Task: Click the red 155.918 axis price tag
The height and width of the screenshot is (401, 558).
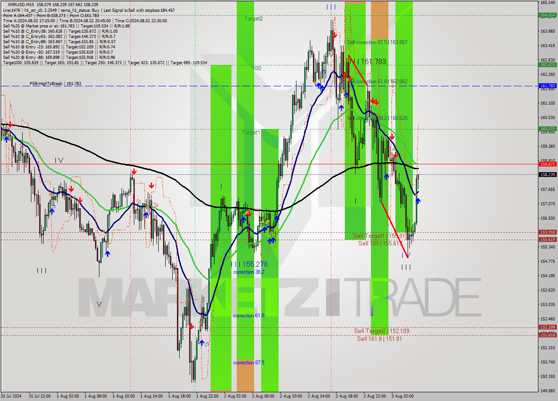Action: [x=548, y=232]
